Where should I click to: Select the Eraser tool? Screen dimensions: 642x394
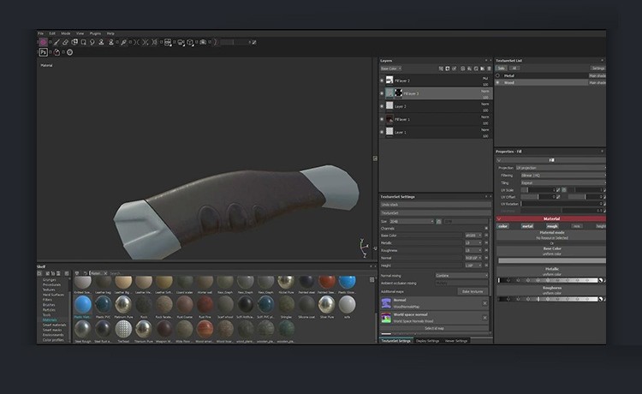point(66,42)
